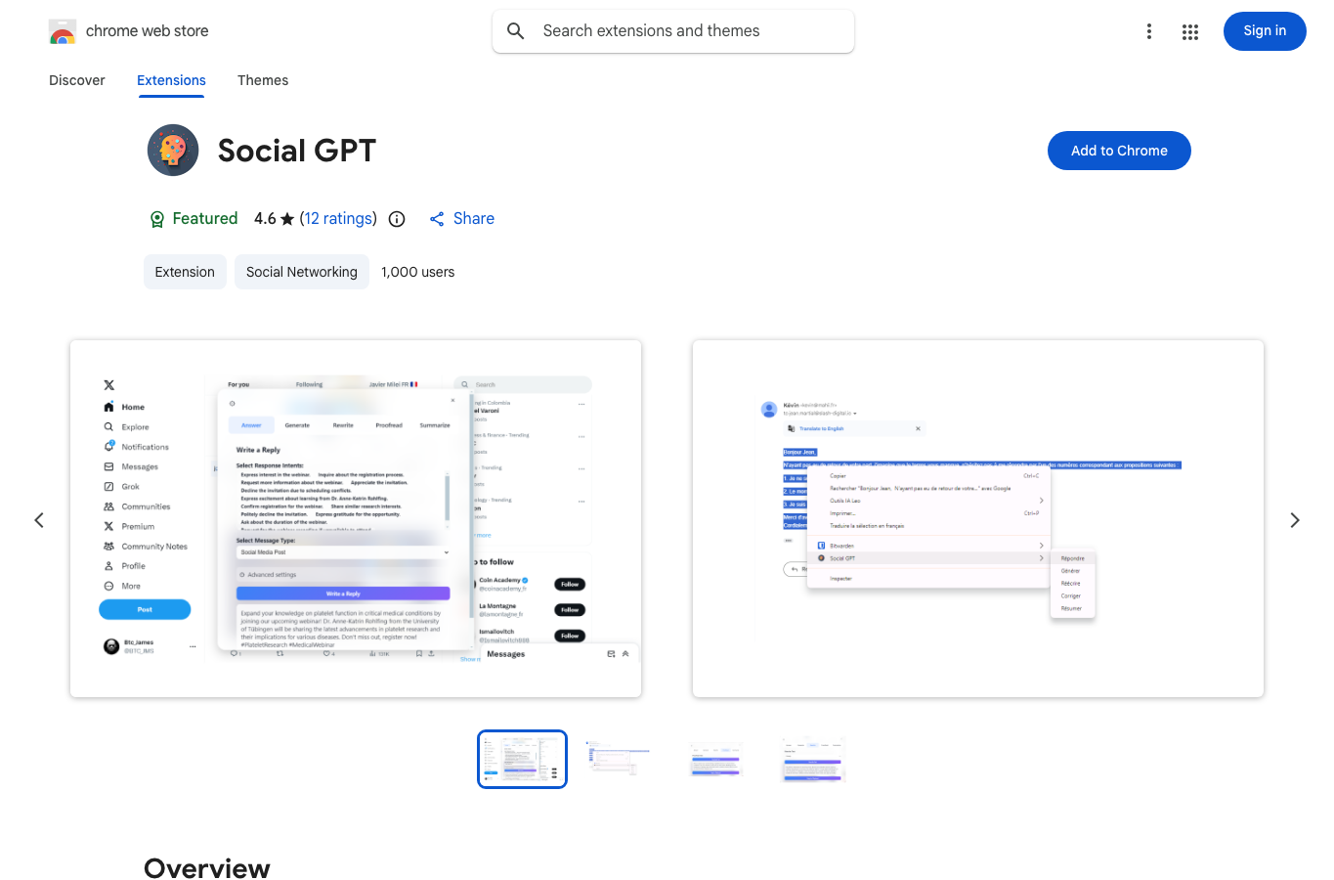Select the first screenshot thumbnail
The width and height of the screenshot is (1334, 880).
(x=522, y=759)
